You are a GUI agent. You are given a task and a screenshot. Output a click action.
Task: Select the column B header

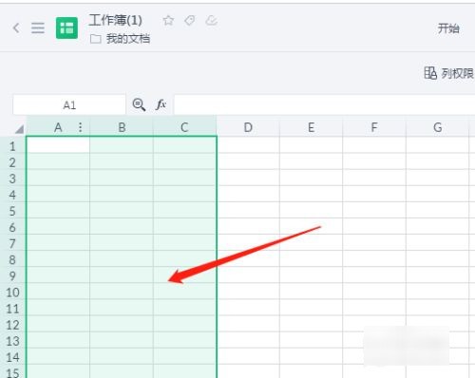(x=122, y=127)
